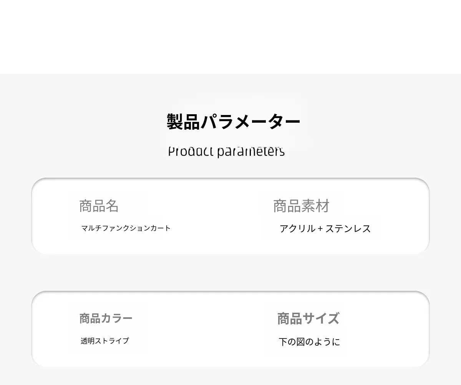Image resolution: width=461 pixels, height=385 pixels.
Task: Select the 商品素材 label
Action: (301, 206)
